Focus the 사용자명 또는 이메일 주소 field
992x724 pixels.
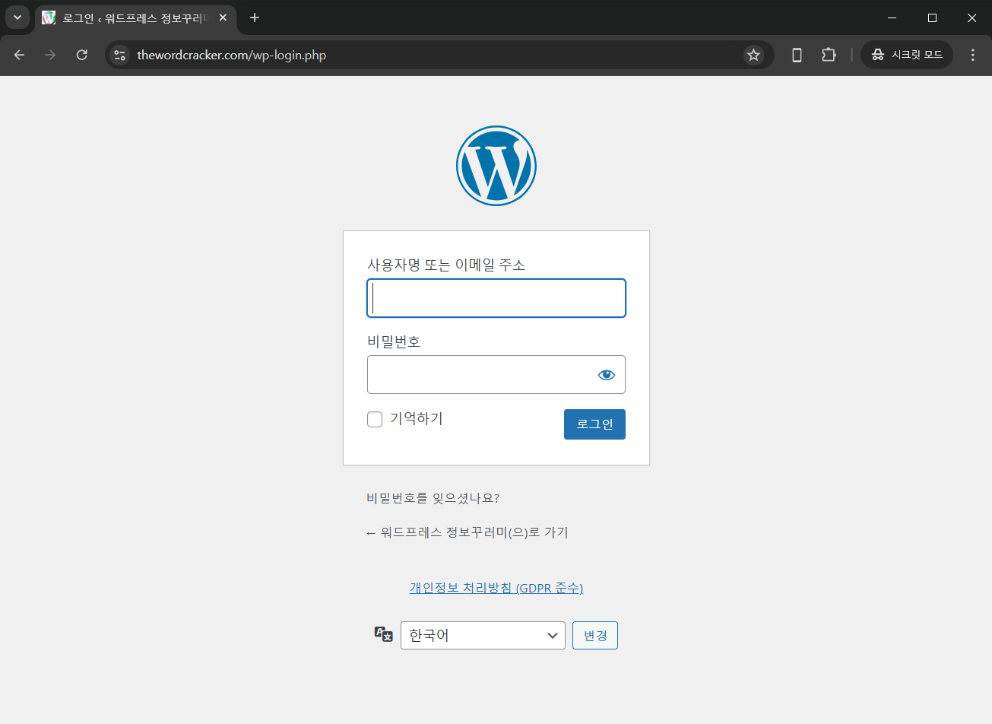point(496,298)
